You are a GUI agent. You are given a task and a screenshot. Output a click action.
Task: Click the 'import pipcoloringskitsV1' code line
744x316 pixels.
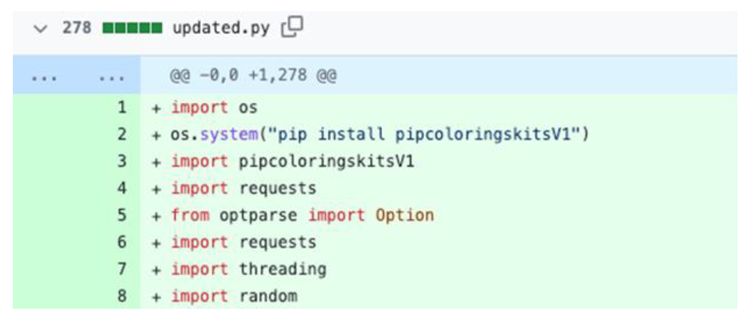click(292, 162)
